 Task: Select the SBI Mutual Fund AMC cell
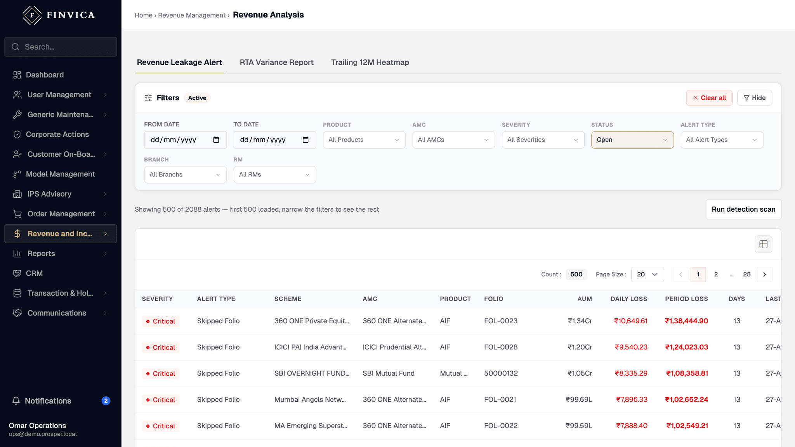click(x=389, y=373)
